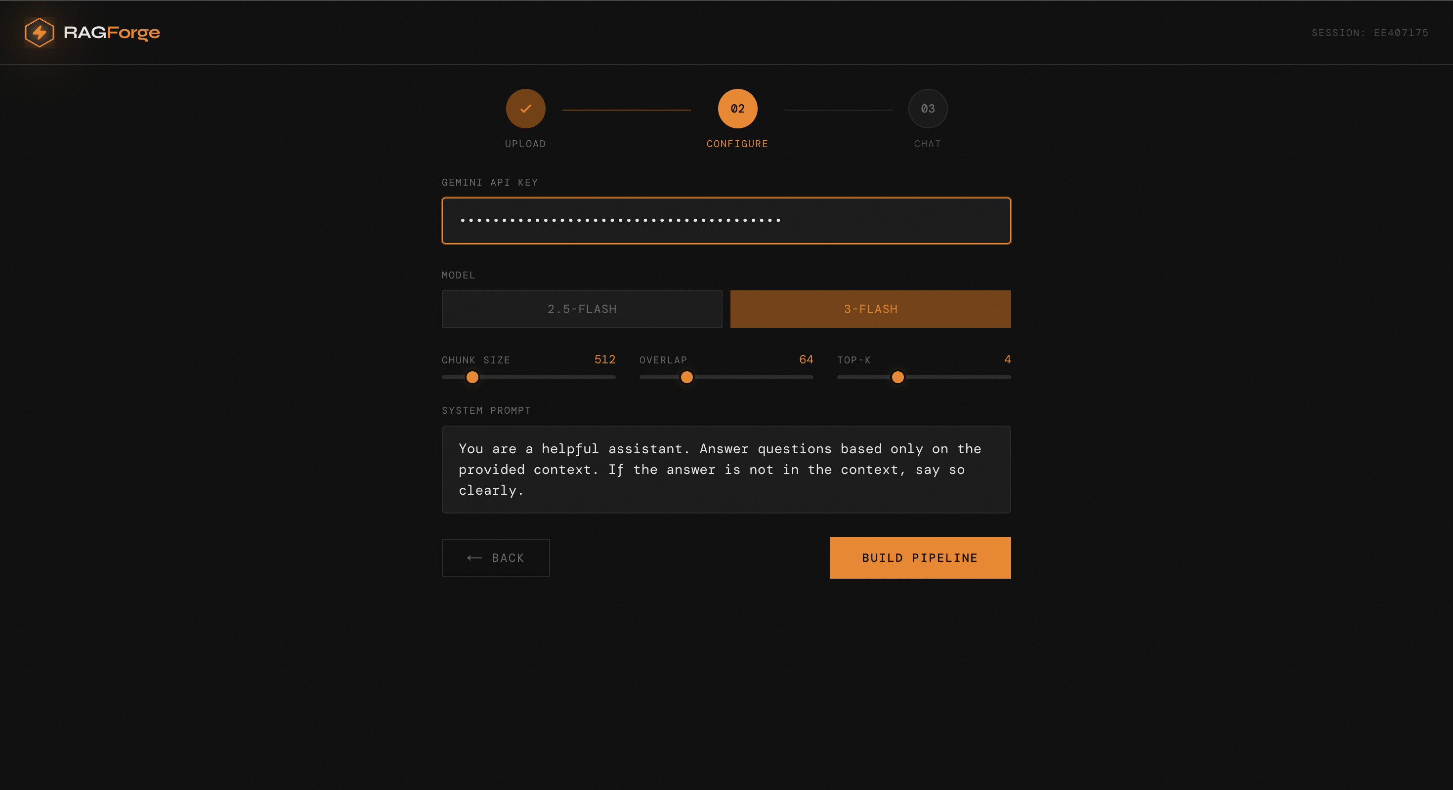The image size is (1453, 790).
Task: Click the RAGForge lightning bolt logo icon
Action: 40,33
